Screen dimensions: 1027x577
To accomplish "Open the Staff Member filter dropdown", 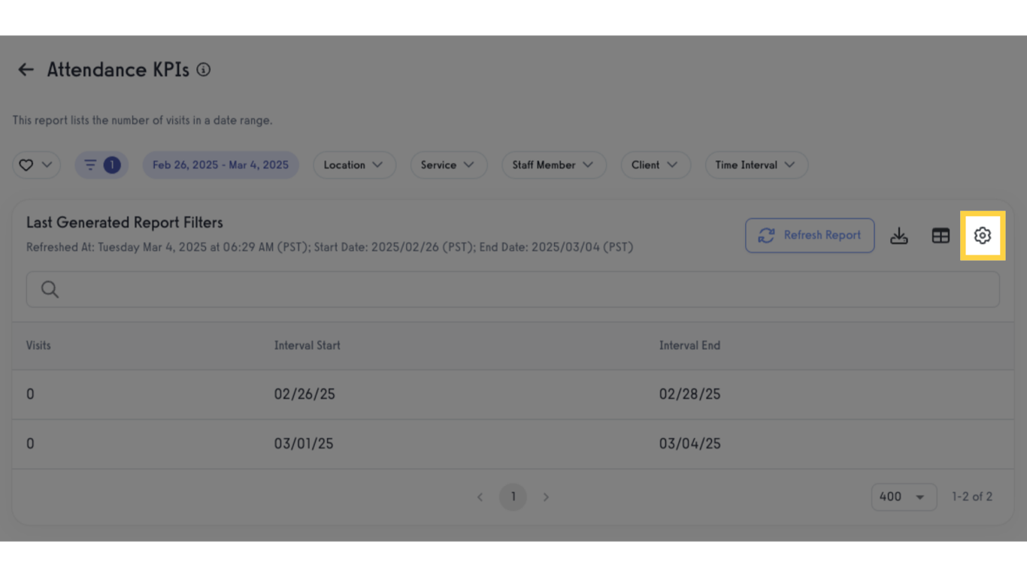I will pyautogui.click(x=554, y=165).
